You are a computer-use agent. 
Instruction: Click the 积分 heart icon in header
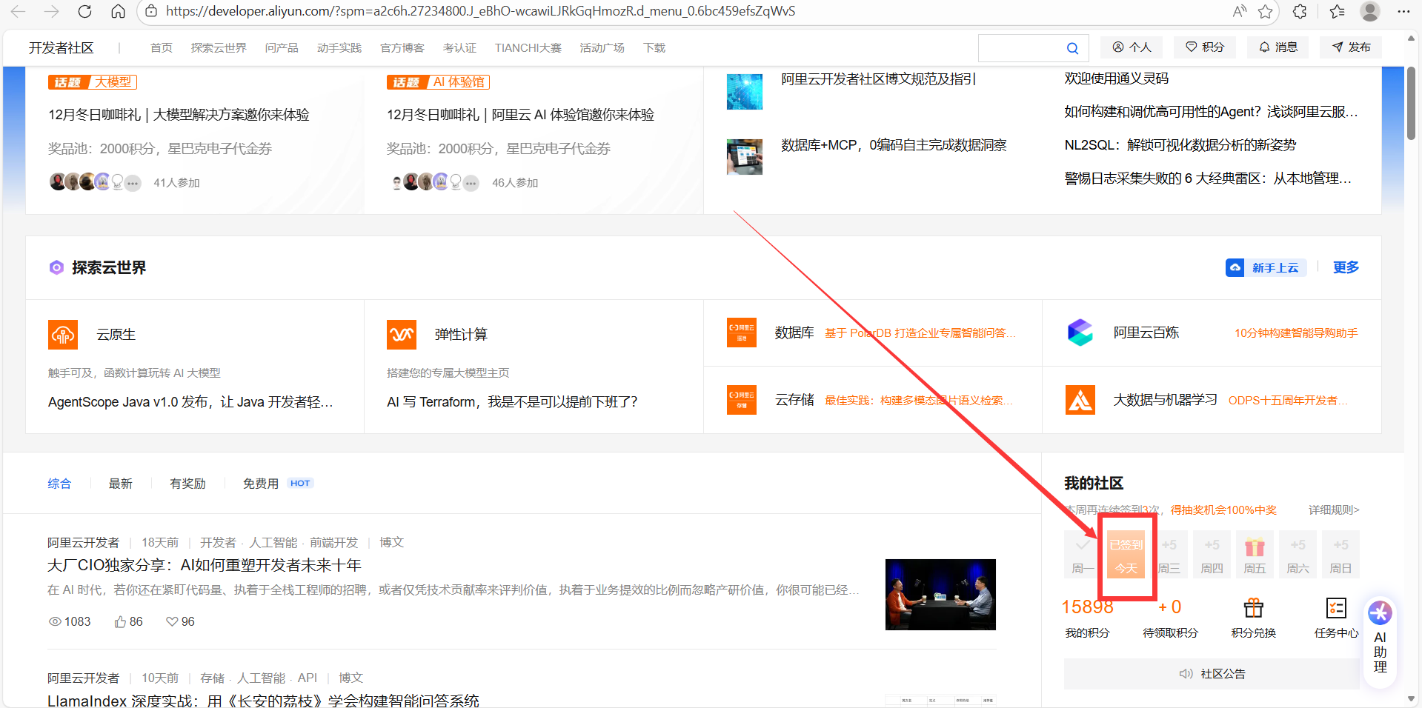(1192, 47)
